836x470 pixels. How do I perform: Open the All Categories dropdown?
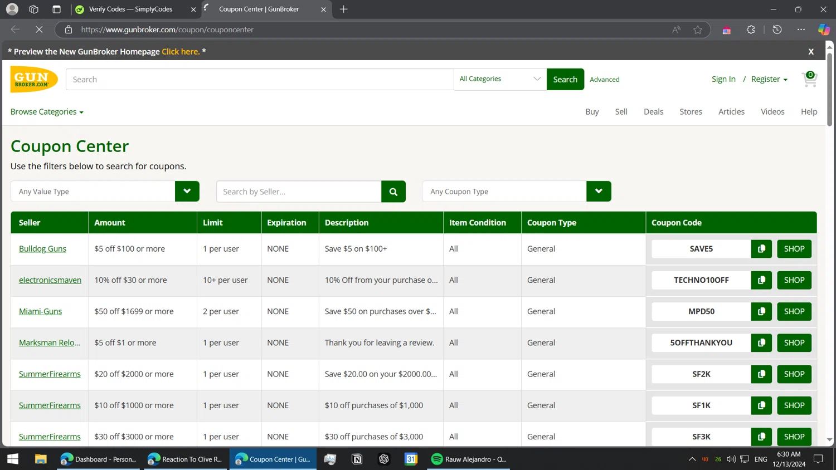pyautogui.click(x=500, y=79)
